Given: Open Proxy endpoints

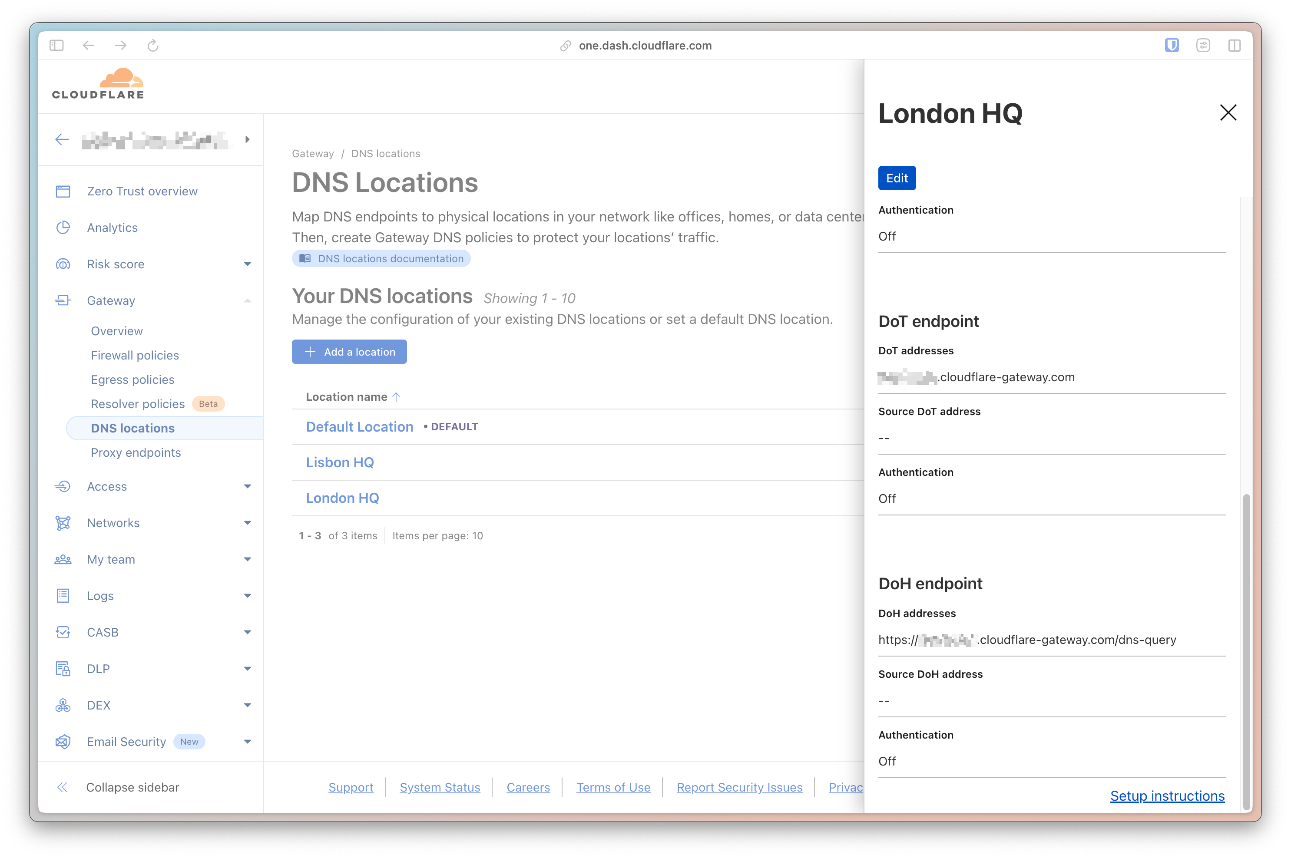Looking at the screenshot, I should point(136,452).
